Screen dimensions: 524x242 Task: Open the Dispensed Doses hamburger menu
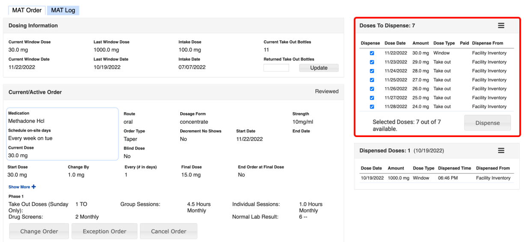click(x=501, y=151)
